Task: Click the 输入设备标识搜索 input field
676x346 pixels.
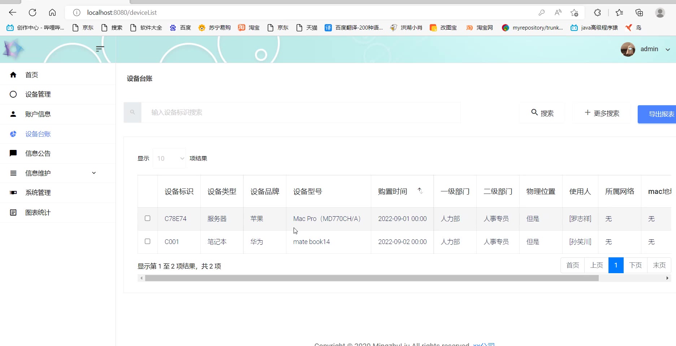Action: click(300, 112)
